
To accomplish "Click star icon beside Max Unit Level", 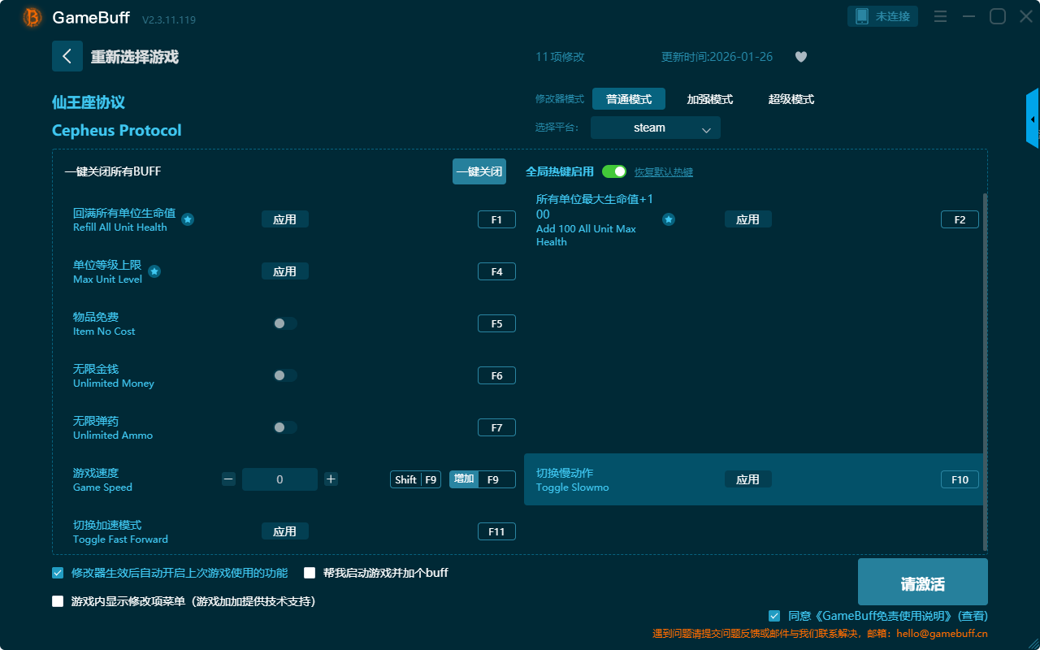I will pyautogui.click(x=154, y=271).
